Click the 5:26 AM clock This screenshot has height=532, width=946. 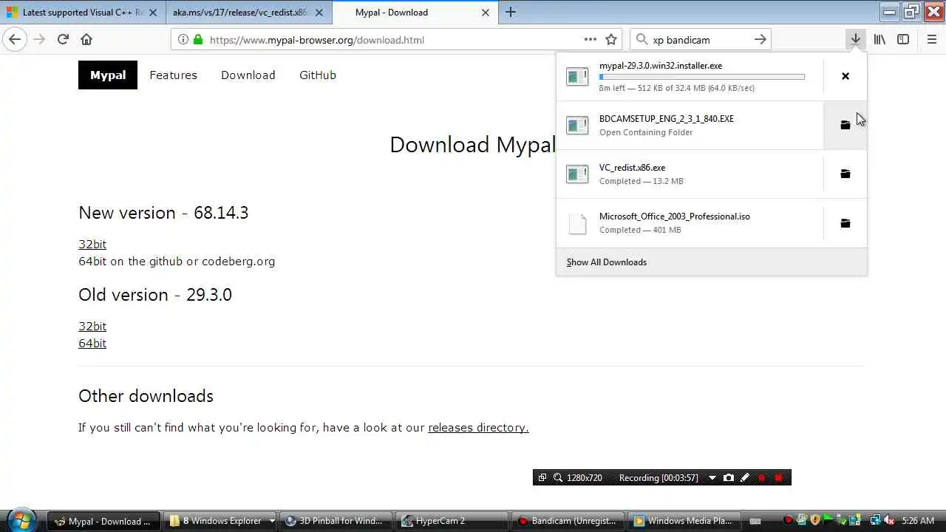918,521
